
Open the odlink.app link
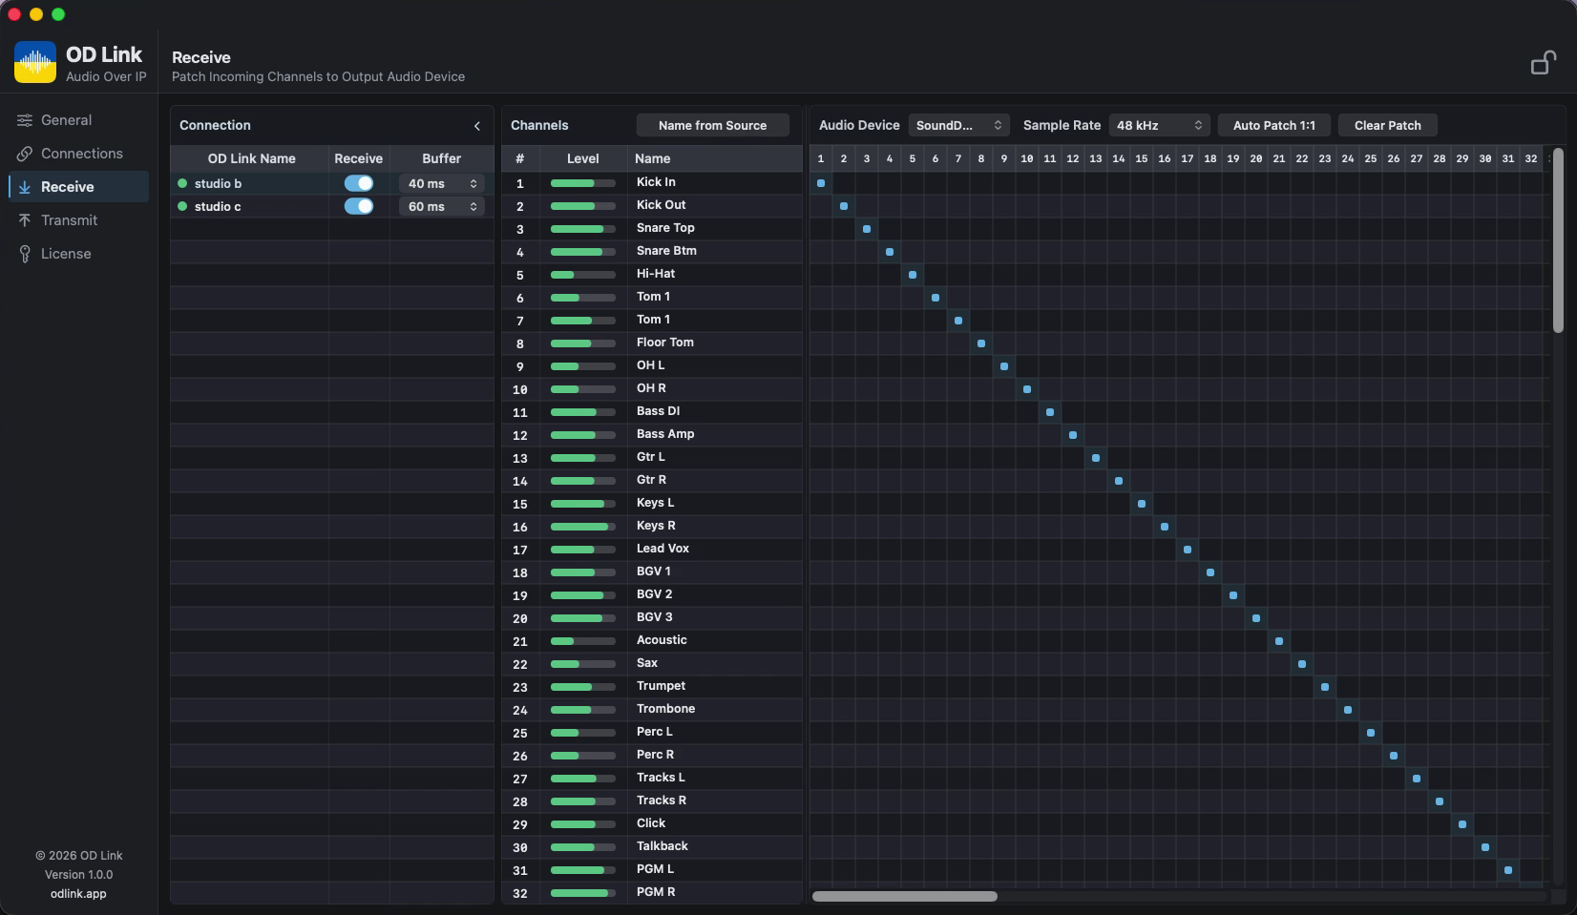(x=78, y=894)
